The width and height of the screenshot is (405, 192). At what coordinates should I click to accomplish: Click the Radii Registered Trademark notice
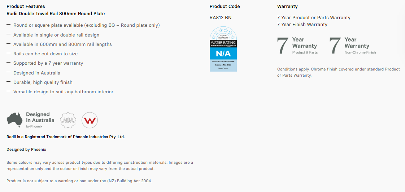[66, 137]
